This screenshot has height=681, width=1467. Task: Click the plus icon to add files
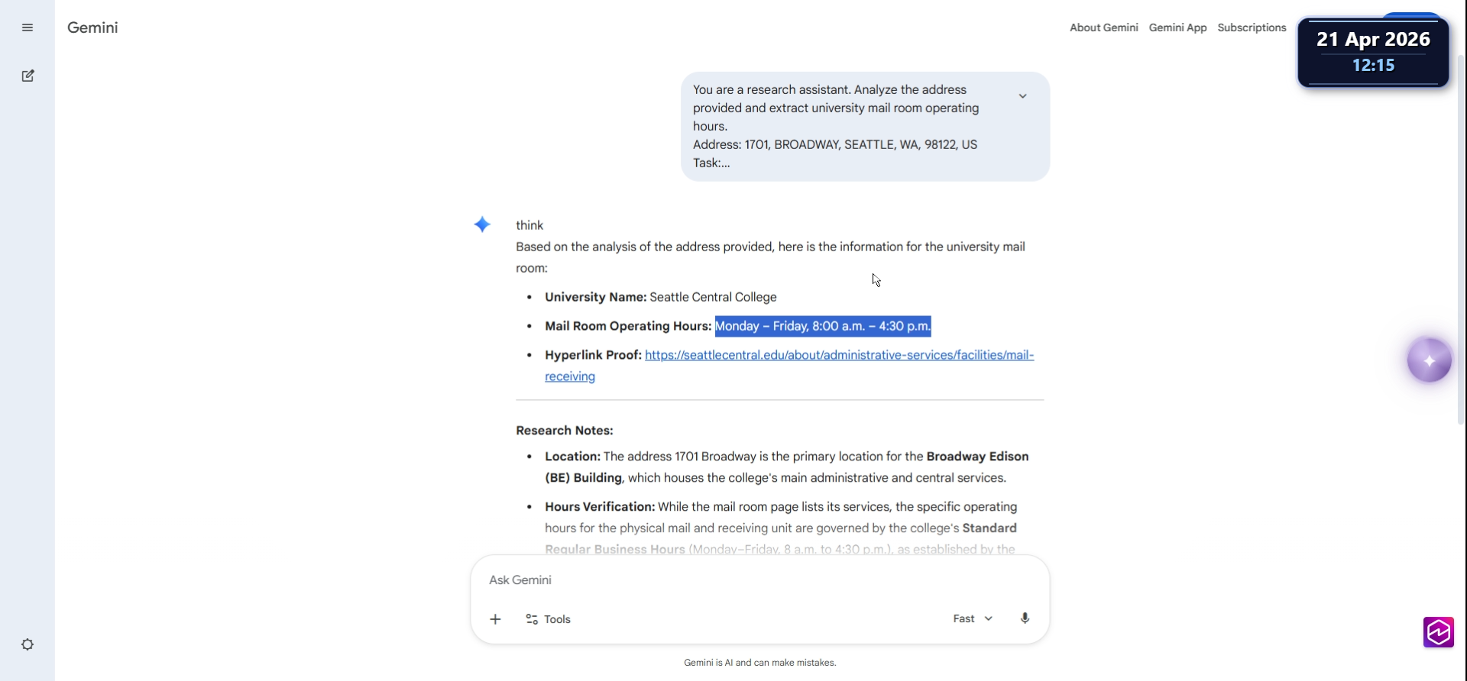pos(495,619)
